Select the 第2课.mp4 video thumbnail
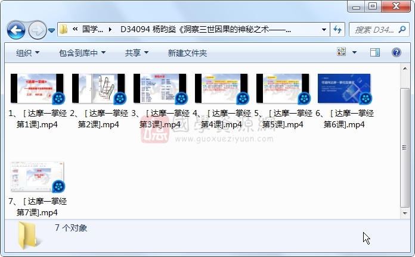 point(98,89)
